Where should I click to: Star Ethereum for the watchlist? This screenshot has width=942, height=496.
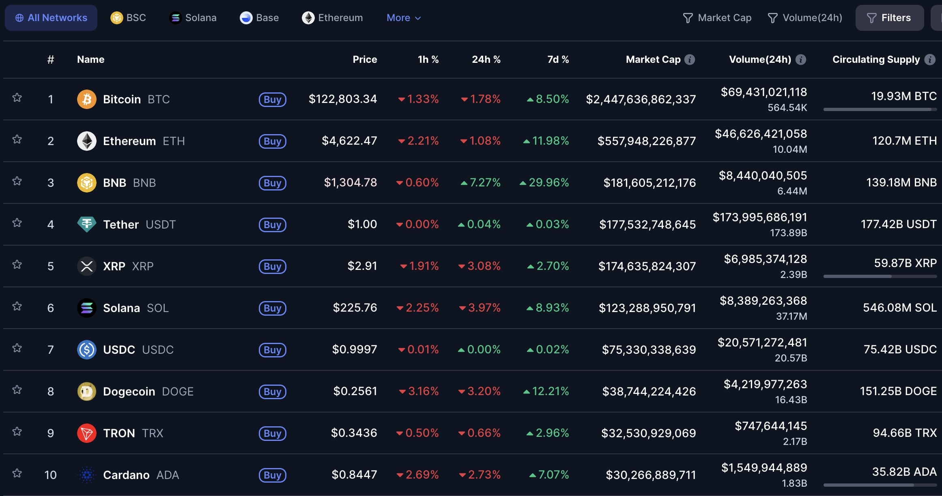click(x=17, y=139)
